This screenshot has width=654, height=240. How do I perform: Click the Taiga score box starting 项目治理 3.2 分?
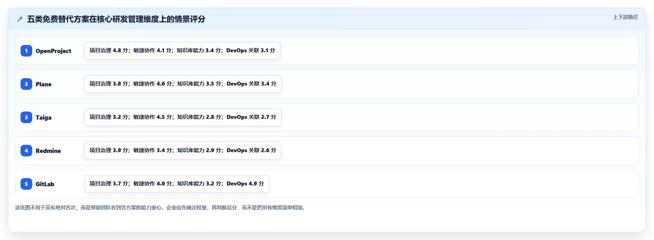(x=183, y=117)
